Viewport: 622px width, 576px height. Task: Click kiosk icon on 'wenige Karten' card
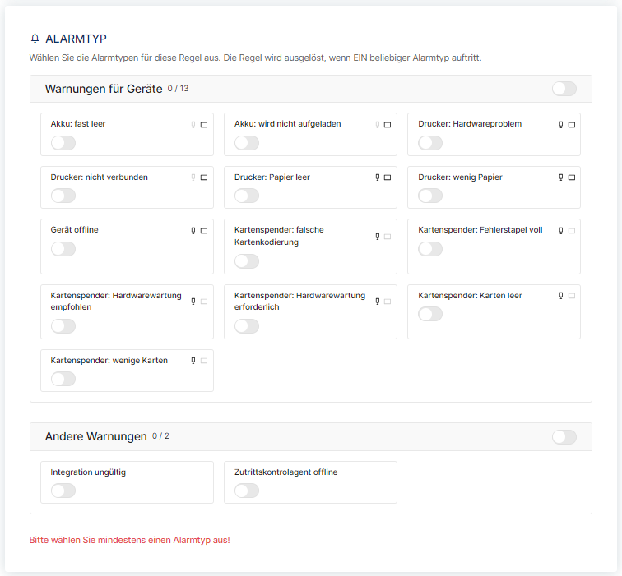(193, 361)
